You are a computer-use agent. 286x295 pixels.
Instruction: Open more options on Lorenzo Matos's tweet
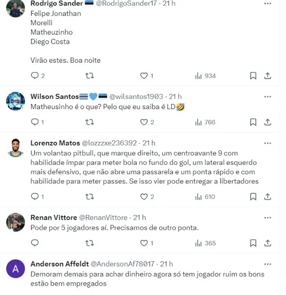(x=268, y=143)
